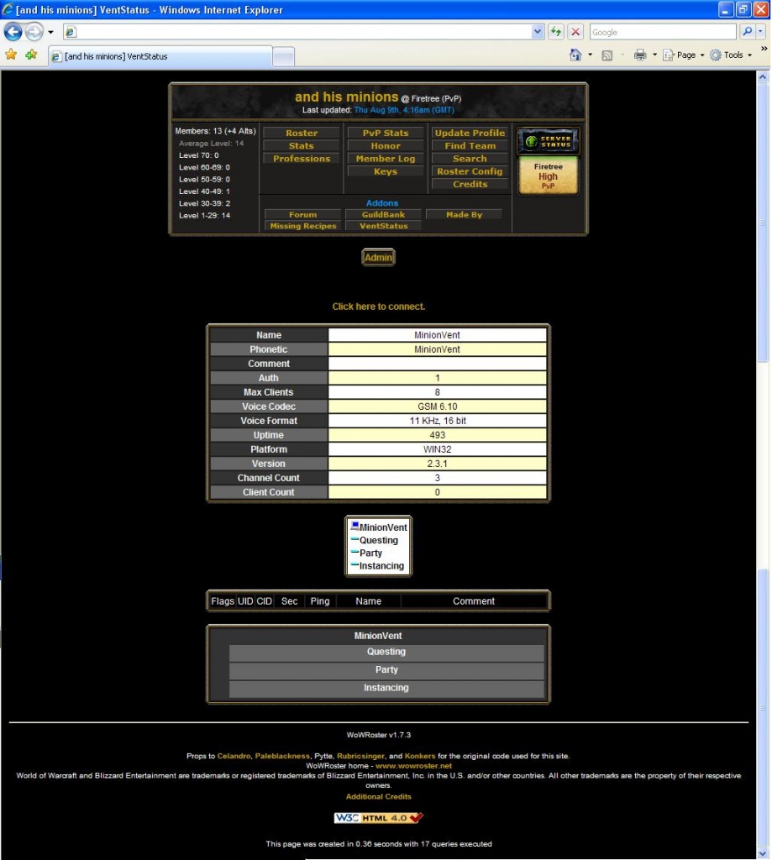Click the Comment column header of user table

tap(474, 601)
